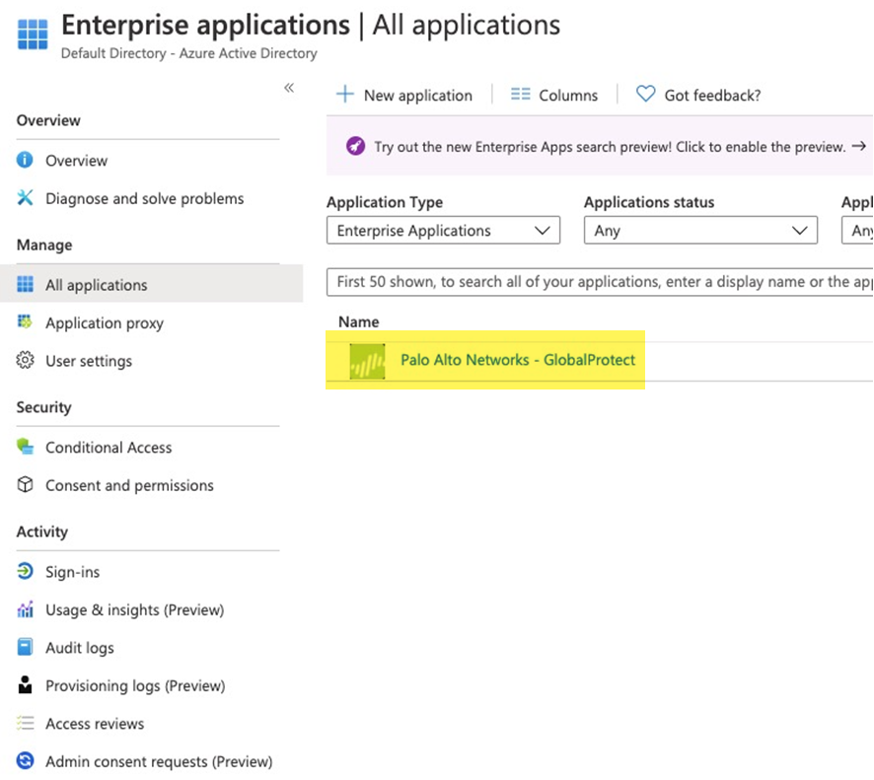Open Usage & insights (Preview)
Viewport: 874px width, 780px height.
[x=134, y=610]
